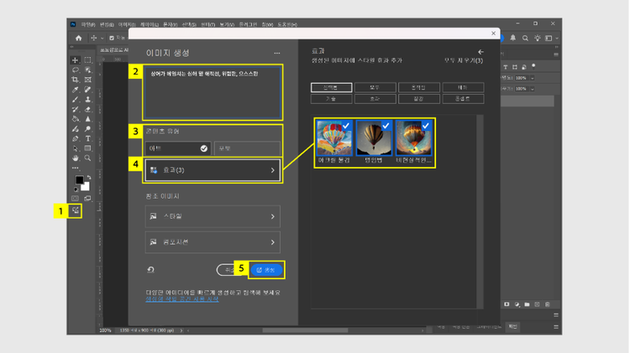Expand the 컴포지션 reference image row

pyautogui.click(x=213, y=242)
